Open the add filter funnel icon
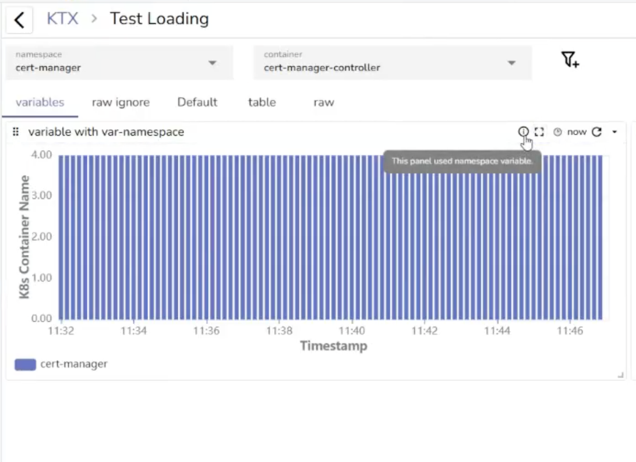 click(570, 59)
